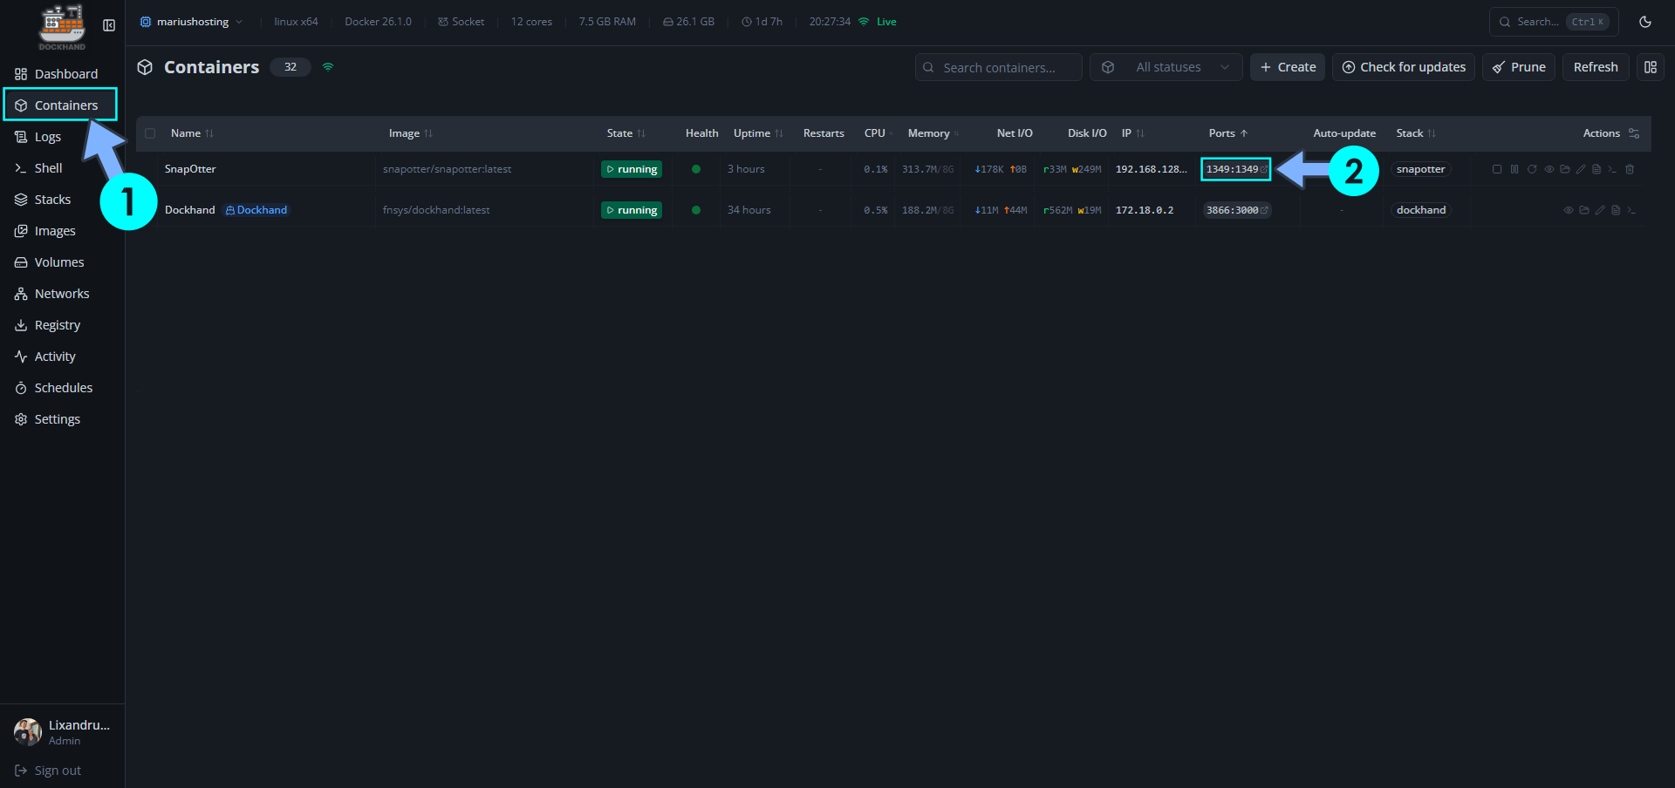Stop the SnapOtter container

tap(1497, 169)
